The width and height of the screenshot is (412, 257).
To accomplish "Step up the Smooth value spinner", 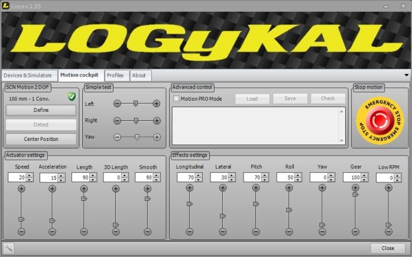I will [157, 175].
